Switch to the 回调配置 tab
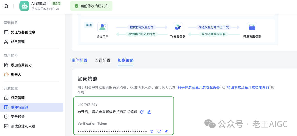Image resolution: width=297 pixels, height=136 pixels. (x=103, y=60)
